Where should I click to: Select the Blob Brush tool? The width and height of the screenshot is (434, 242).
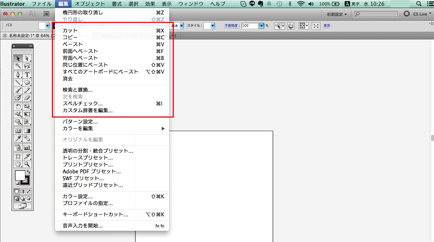[x=18, y=98]
